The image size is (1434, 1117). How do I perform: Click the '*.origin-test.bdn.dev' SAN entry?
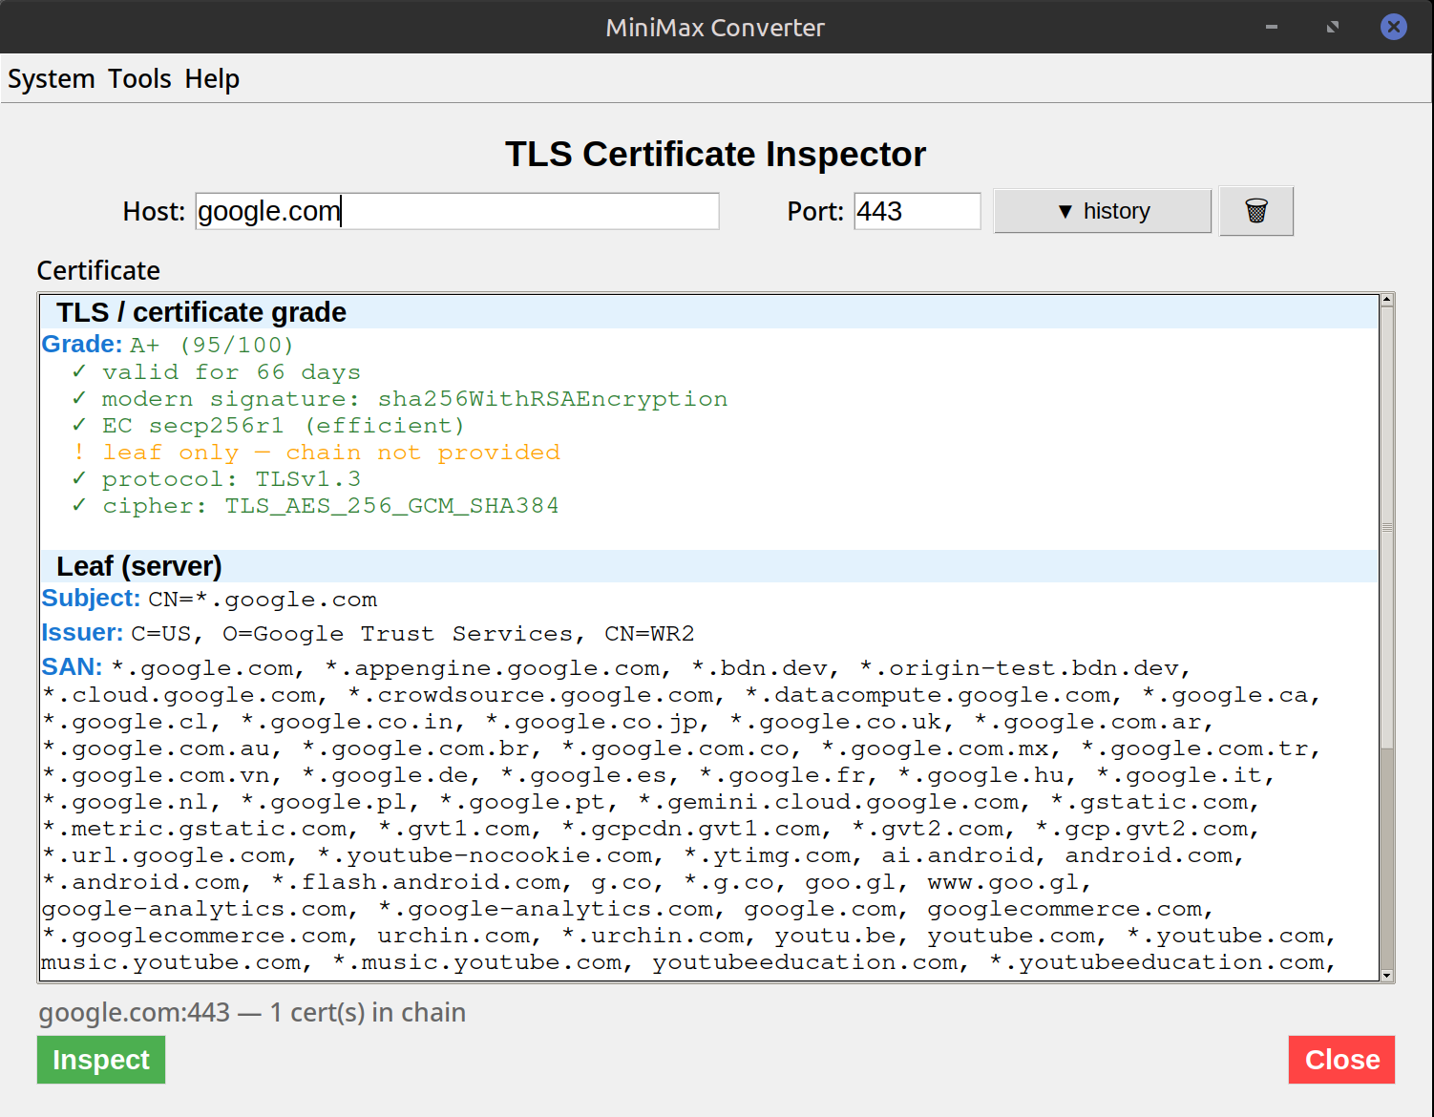click(1020, 668)
